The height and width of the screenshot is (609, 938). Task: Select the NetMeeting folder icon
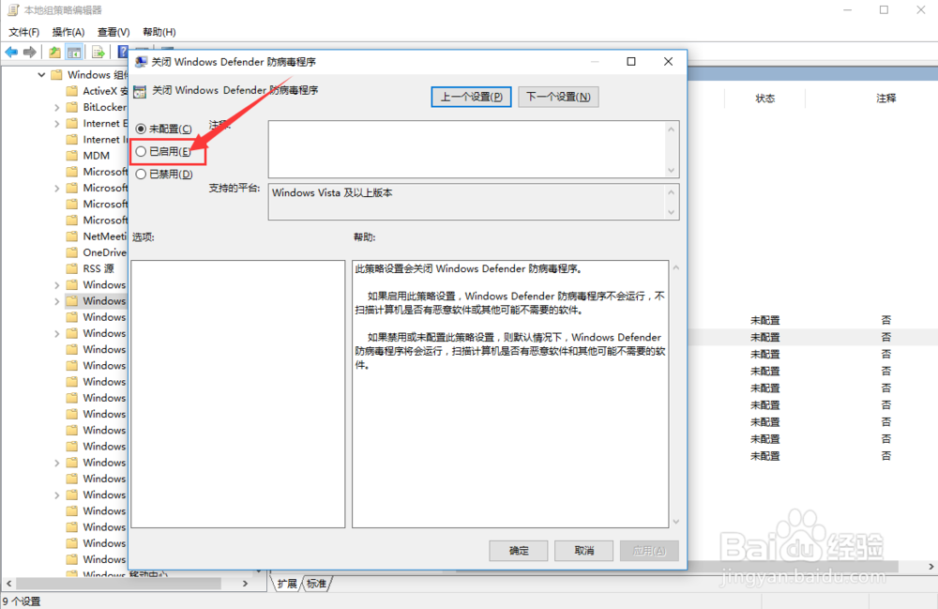point(72,236)
